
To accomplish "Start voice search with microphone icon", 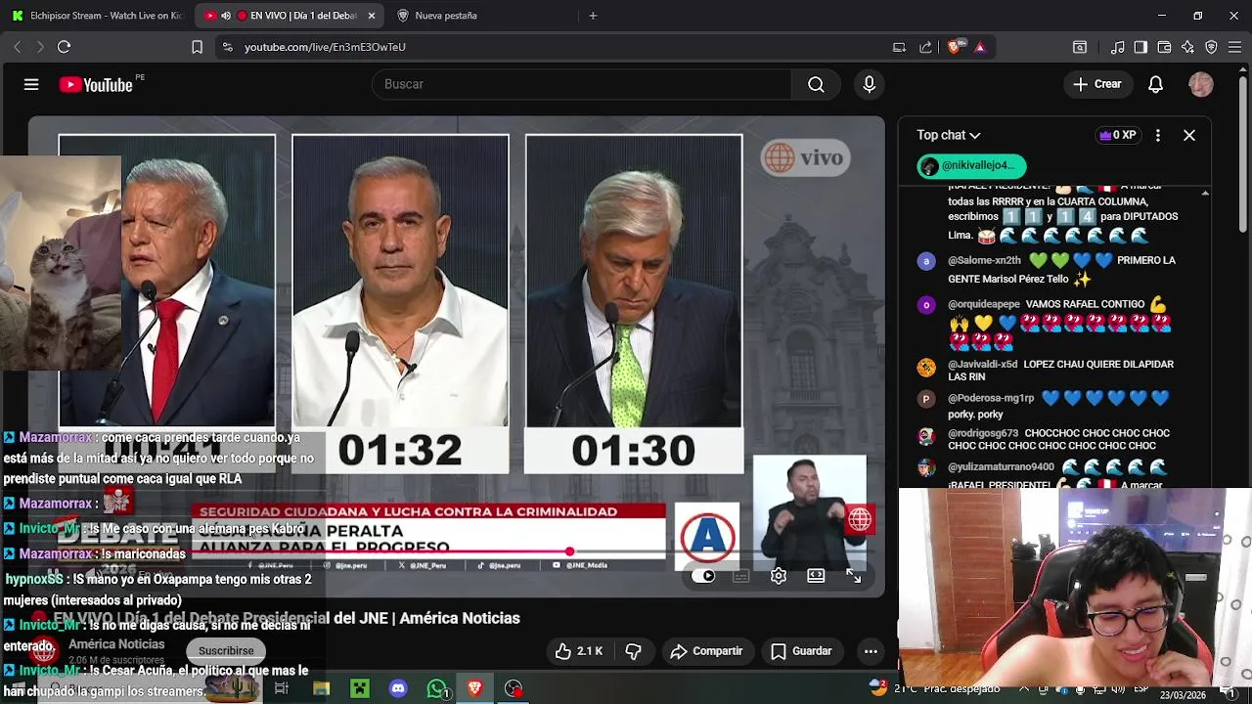I will point(869,84).
